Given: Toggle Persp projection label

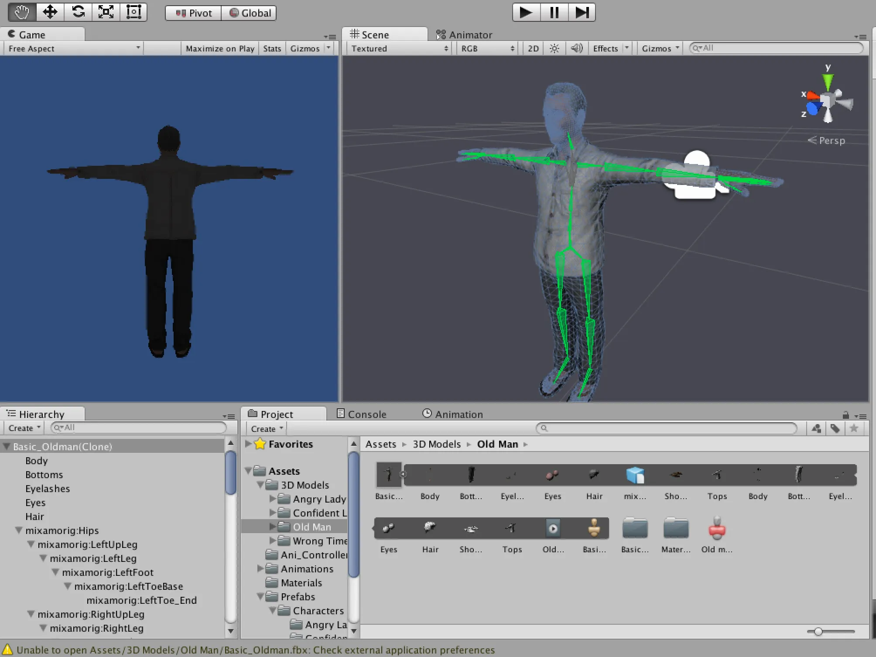Looking at the screenshot, I should point(826,140).
